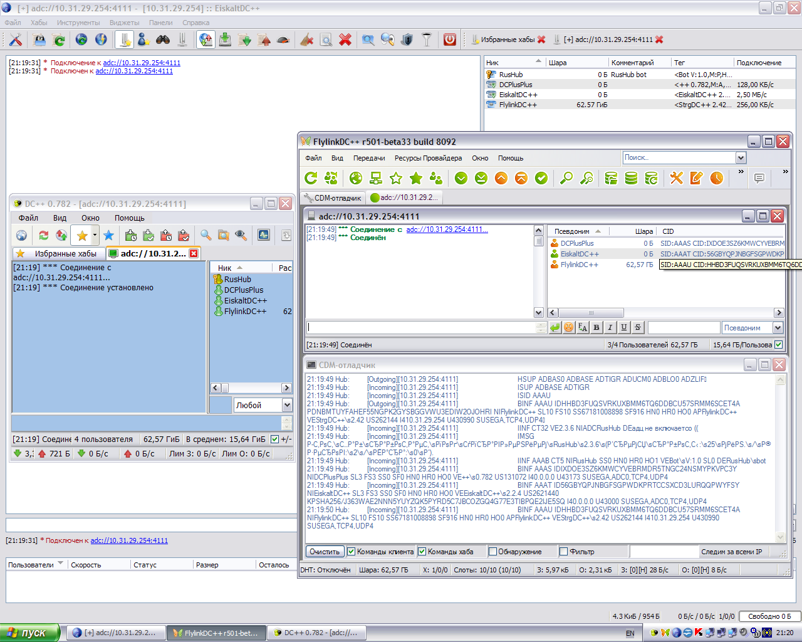Open FlylinkDC++ settings orange tools icon

pyautogui.click(x=677, y=178)
